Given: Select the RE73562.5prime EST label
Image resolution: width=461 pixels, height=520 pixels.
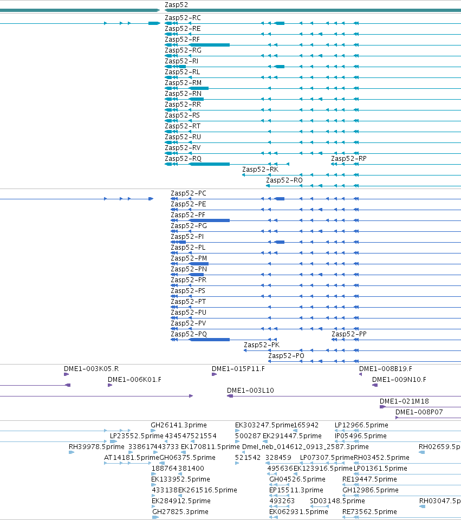Looking at the screenshot, I should pos(369,512).
